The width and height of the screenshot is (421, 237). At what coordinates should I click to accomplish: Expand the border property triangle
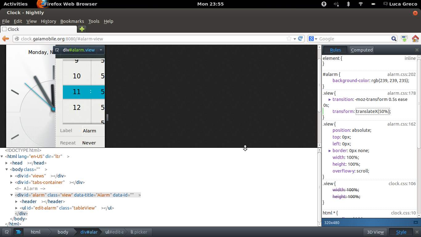pos(330,151)
